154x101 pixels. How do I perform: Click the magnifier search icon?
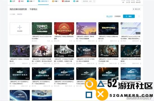(x=94, y=1)
